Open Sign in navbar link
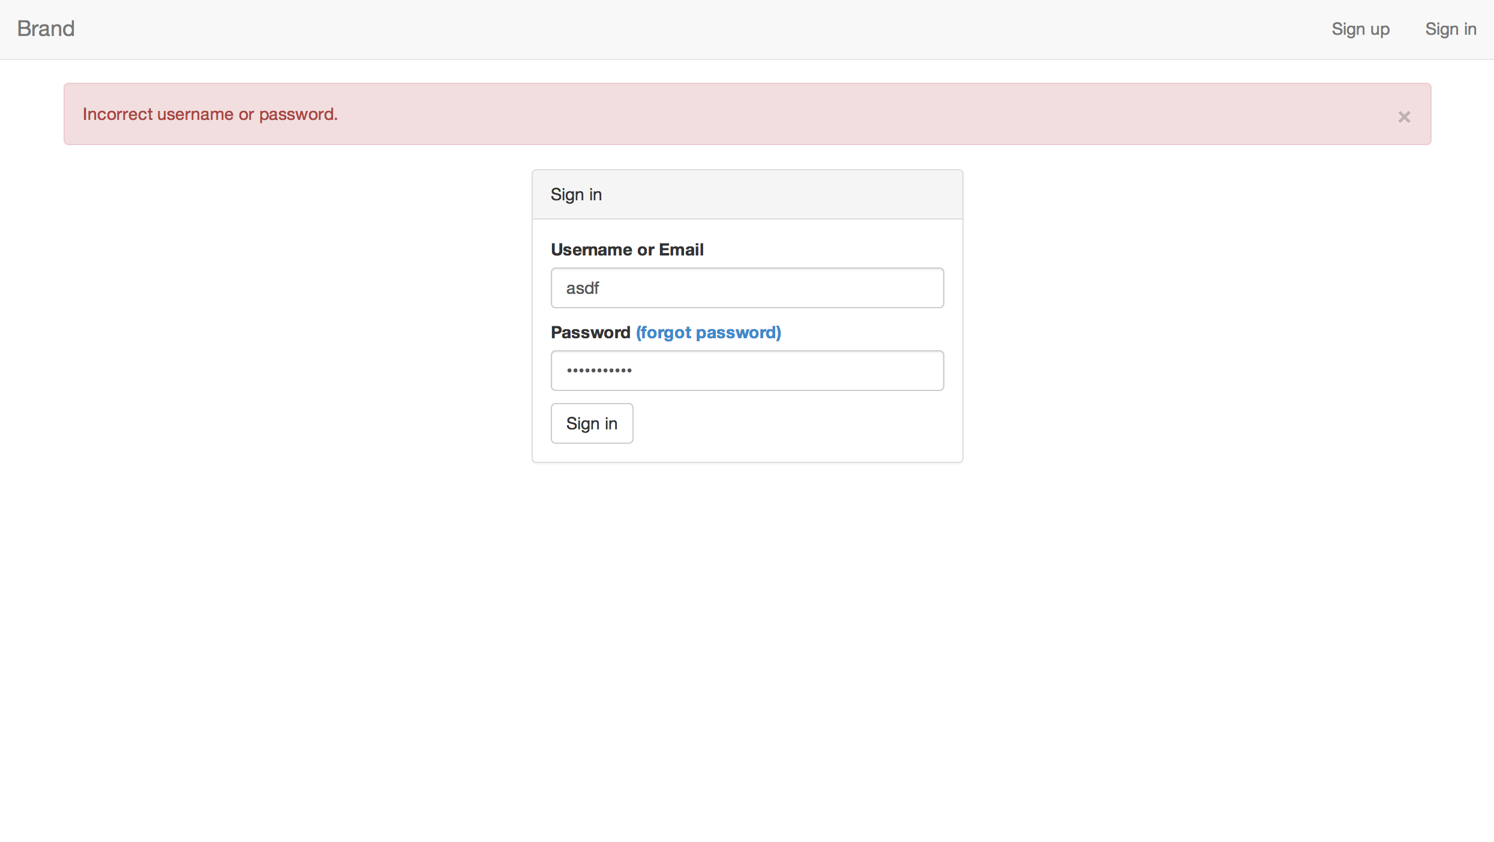The width and height of the screenshot is (1494, 842). (x=1450, y=29)
